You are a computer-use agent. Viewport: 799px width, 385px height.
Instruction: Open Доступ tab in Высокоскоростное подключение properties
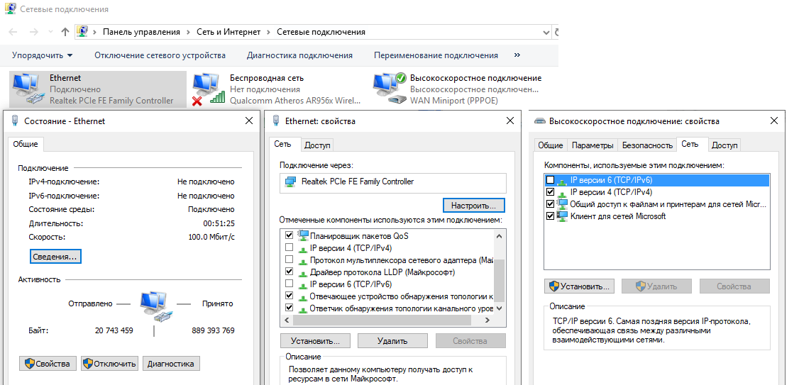[724, 145]
